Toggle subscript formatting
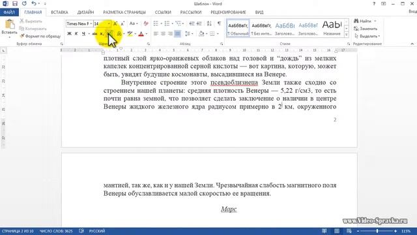The image size is (417, 235). pyautogui.click(x=102, y=34)
